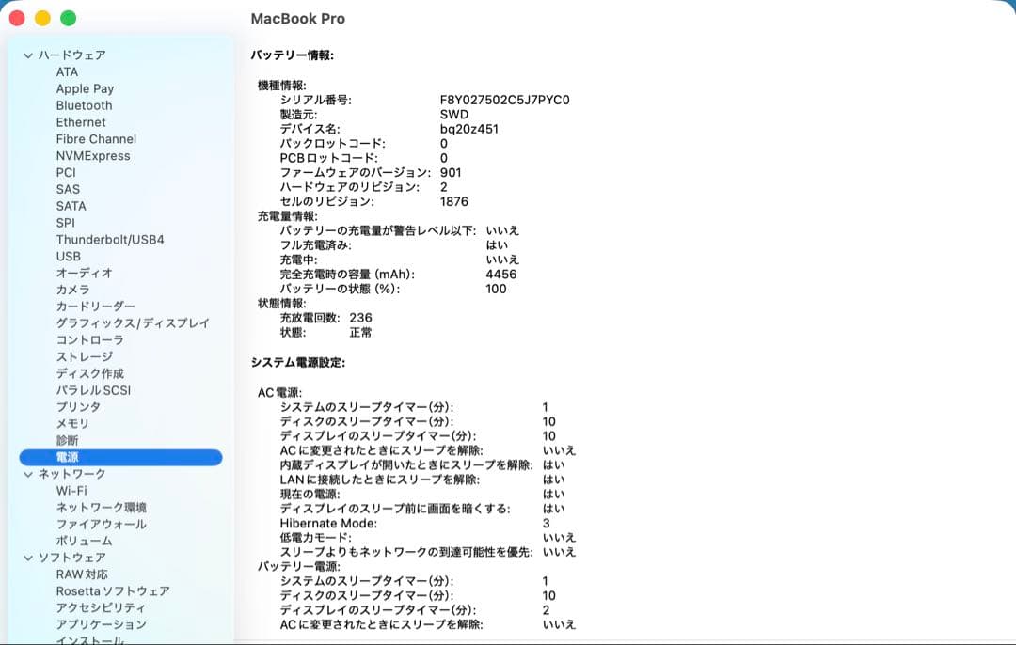Select グラフィックス/ディスプレイ in the sidebar

tap(133, 323)
